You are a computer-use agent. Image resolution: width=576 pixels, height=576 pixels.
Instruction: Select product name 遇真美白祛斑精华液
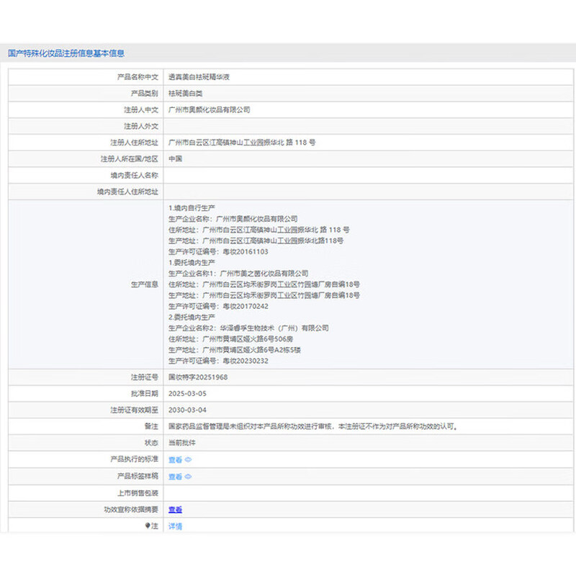tap(199, 76)
